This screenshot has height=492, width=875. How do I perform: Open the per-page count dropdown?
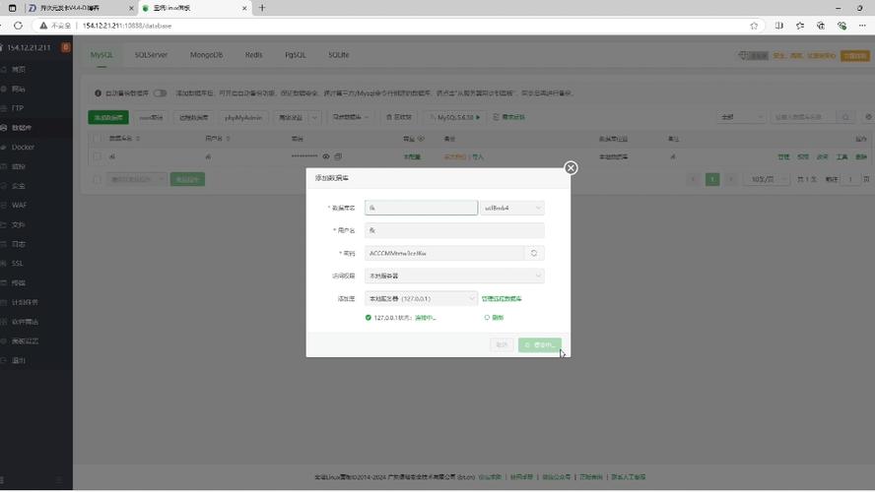click(x=767, y=179)
